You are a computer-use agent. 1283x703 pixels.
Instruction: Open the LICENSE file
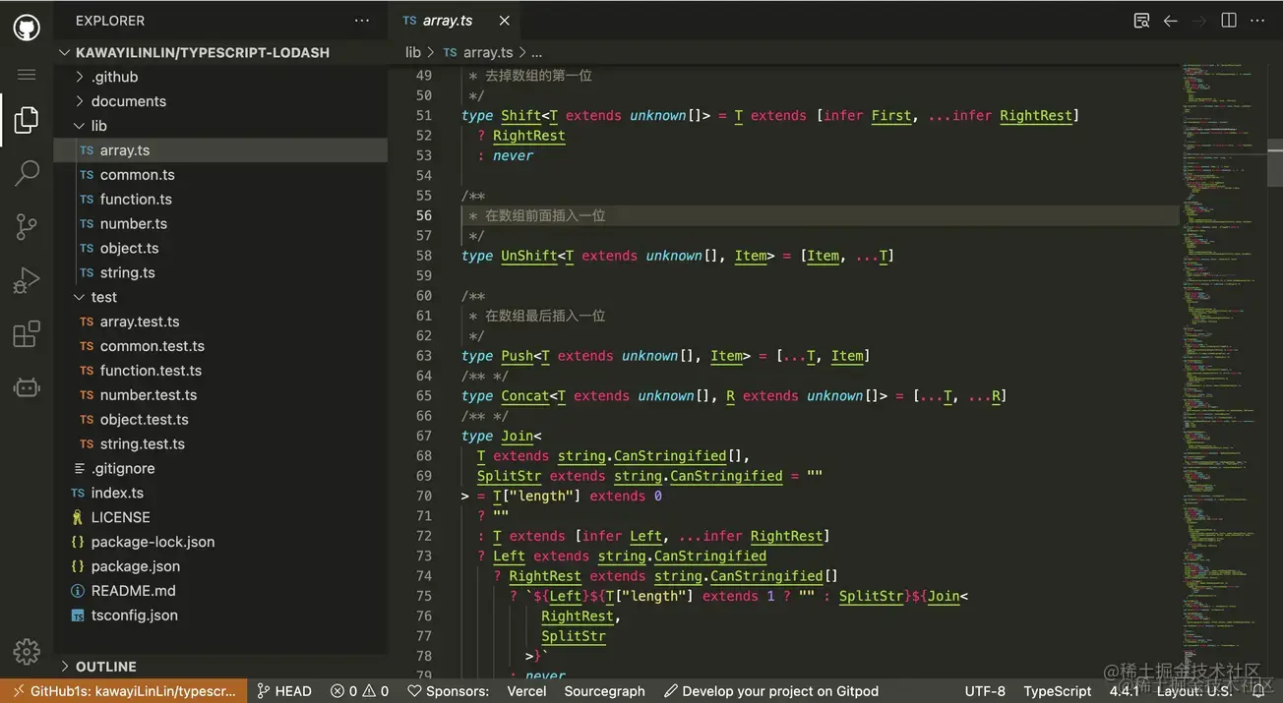pyautogui.click(x=220, y=517)
